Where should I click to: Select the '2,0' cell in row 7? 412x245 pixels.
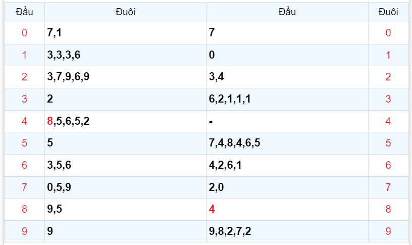pyautogui.click(x=216, y=187)
